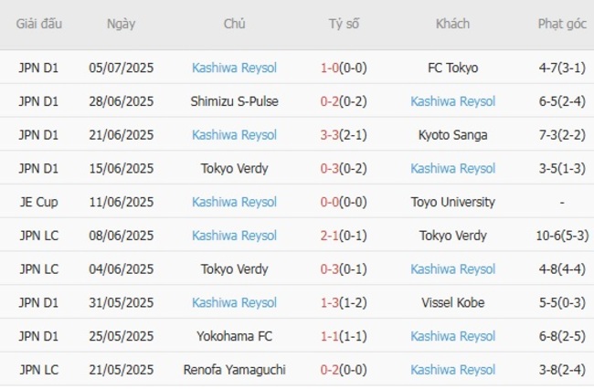The image size is (594, 389).
Task: Click the 10-6(5-3) corner kicks value
Action: coord(561,236)
